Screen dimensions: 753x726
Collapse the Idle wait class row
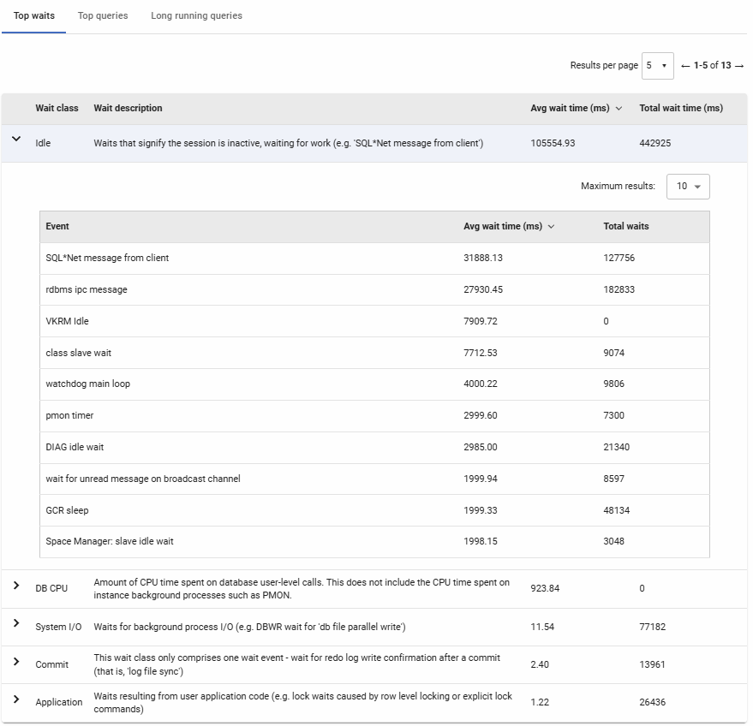tap(16, 139)
